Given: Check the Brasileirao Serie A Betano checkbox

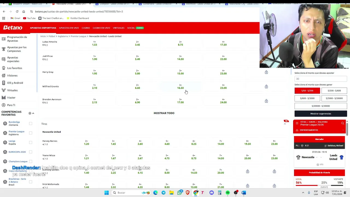Looking at the screenshot, I should 31,182.
